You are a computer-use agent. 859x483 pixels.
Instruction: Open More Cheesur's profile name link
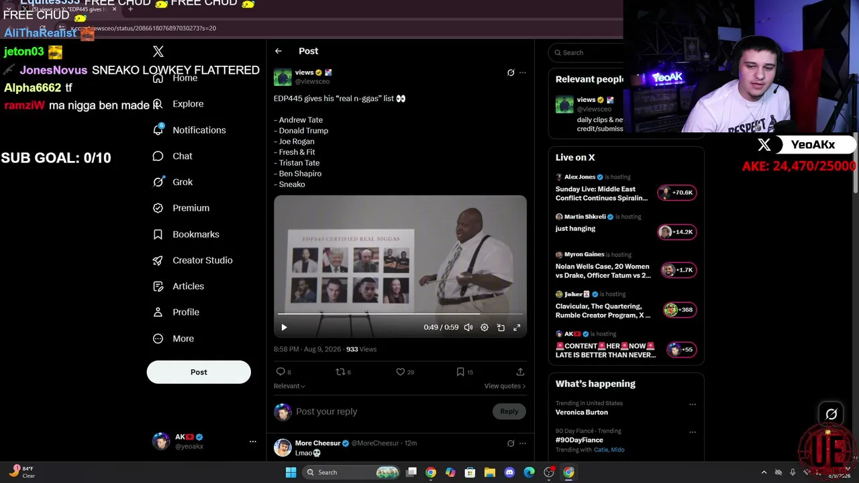pos(317,443)
